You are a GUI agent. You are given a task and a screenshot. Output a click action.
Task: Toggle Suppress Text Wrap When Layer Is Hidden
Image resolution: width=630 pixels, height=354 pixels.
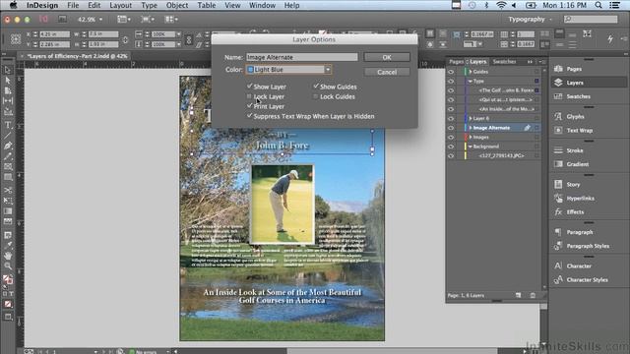249,116
